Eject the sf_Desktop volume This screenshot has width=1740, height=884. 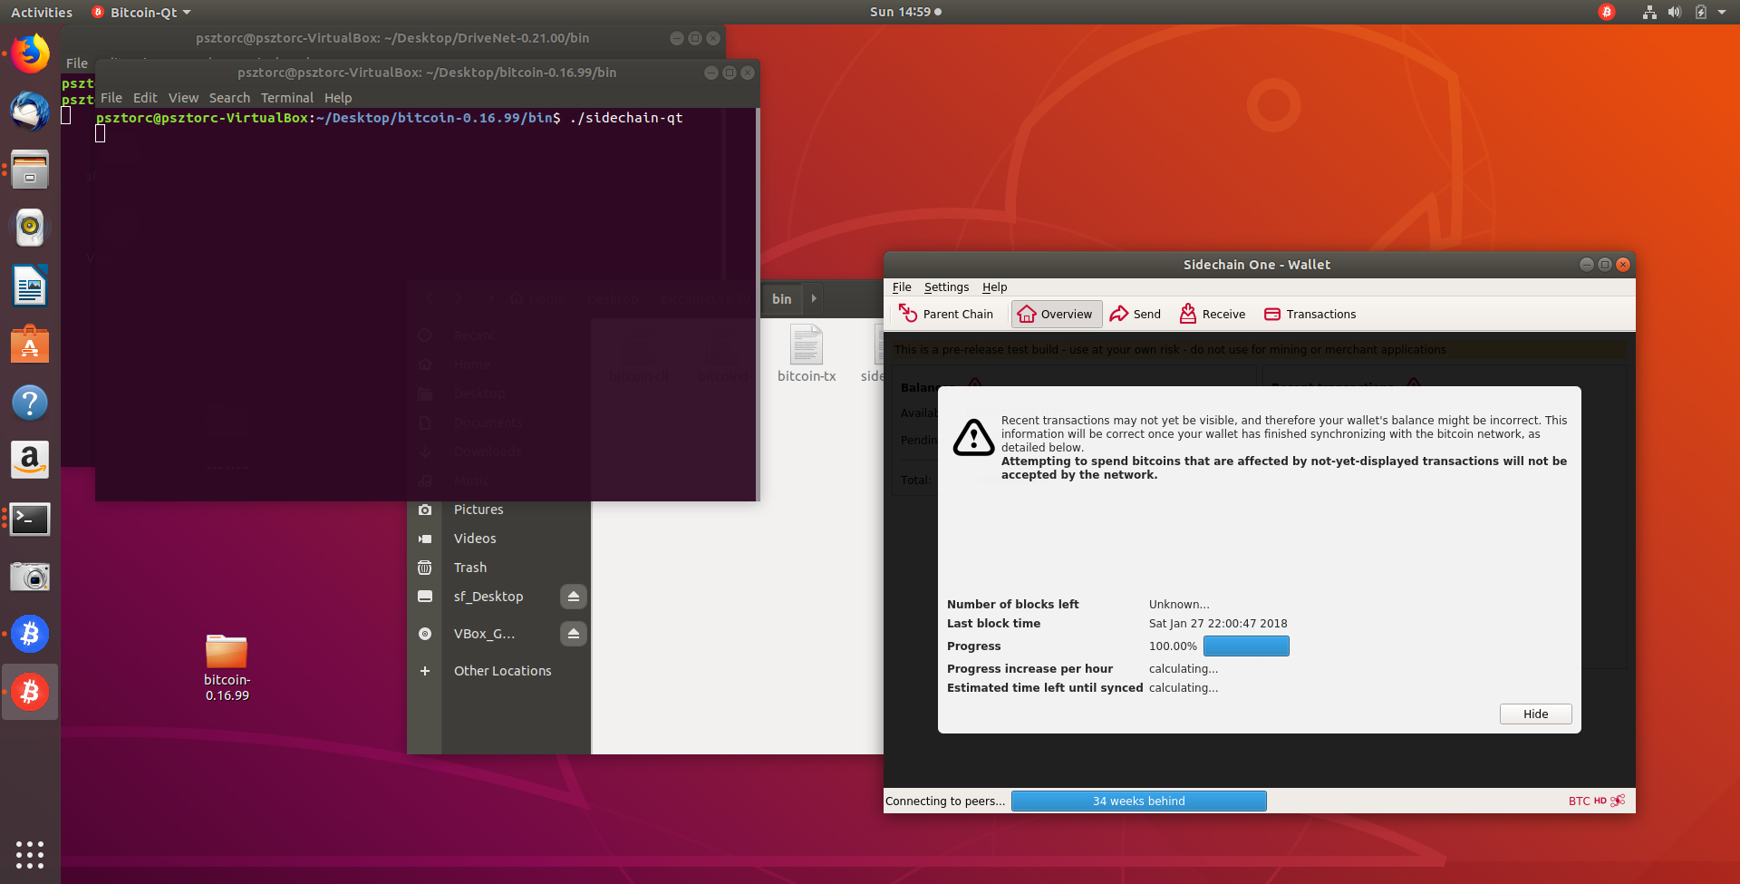573,597
